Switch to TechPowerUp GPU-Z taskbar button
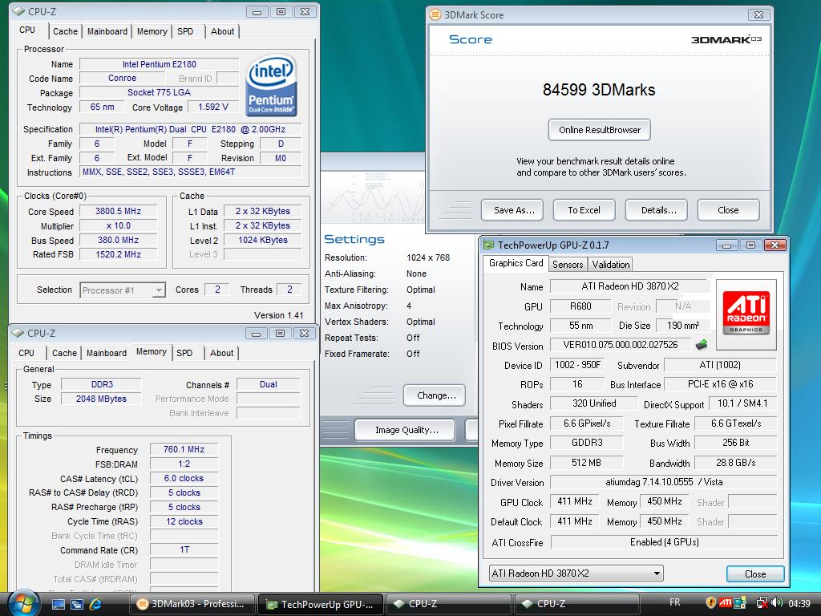 tap(321, 605)
